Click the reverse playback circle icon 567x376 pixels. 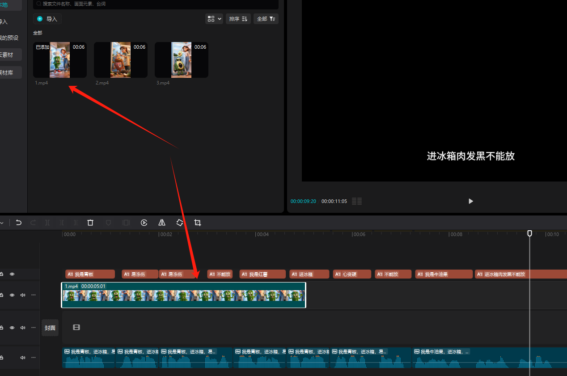[x=144, y=223]
